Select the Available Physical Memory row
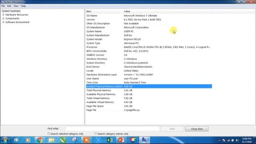The image size is (256, 144). 149,94
